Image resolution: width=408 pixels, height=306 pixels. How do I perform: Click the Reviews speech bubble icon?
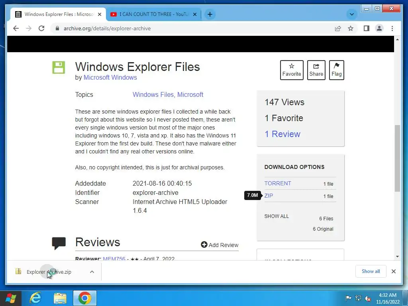59,243
